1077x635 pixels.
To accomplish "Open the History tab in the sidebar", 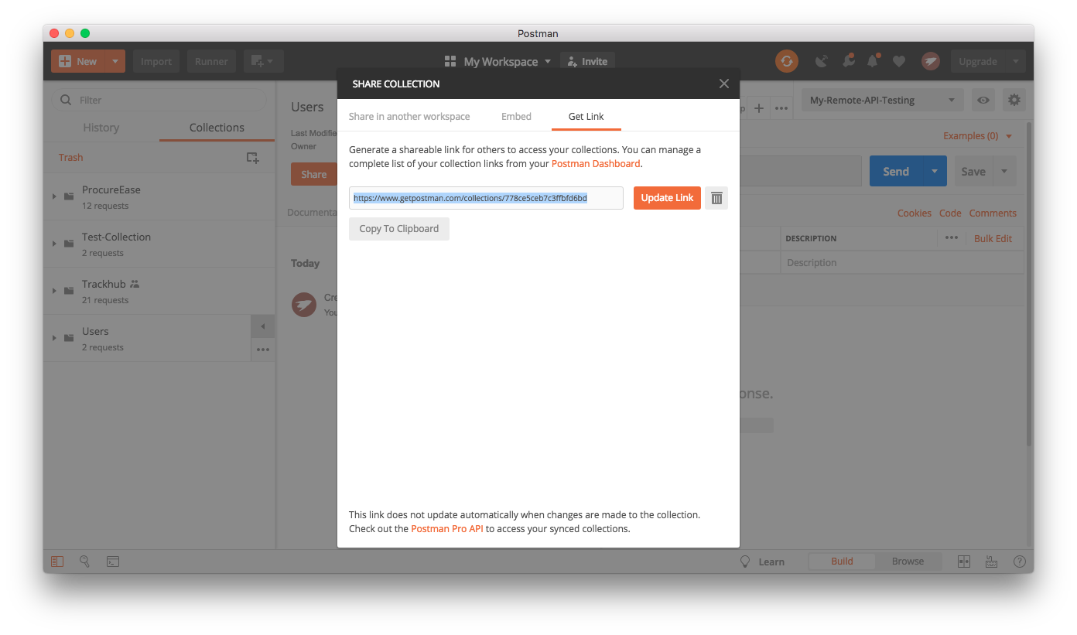I will (101, 127).
